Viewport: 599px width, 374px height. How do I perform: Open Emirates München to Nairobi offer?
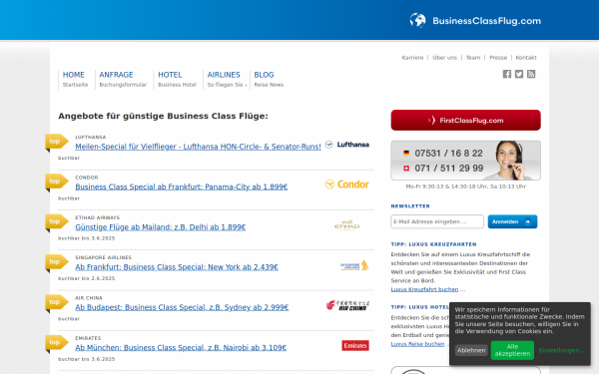pos(181,348)
